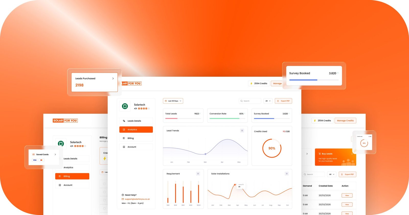Image resolution: width=409 pixels, height=215 pixels.
Task: Click the Conversion Rate green progress bar
Action: pos(224,118)
